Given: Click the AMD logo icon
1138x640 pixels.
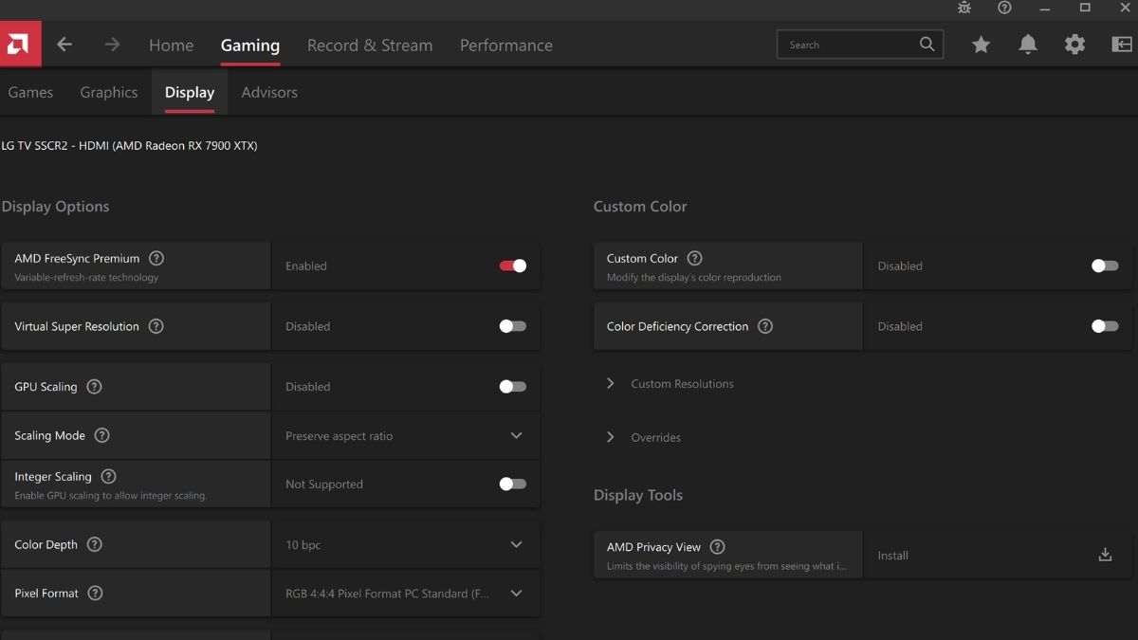Looking at the screenshot, I should pos(20,44).
